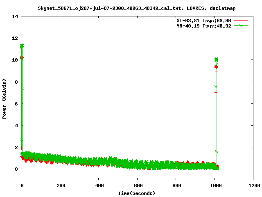Viewport: 262px width, 197px height.
Task: Click the red calibration marker near time 1000
Action: (x=216, y=66)
